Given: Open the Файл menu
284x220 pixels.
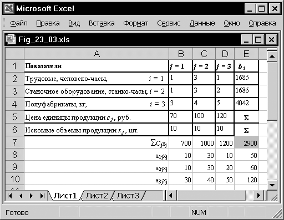Looking at the screenshot, I should click(x=19, y=23).
